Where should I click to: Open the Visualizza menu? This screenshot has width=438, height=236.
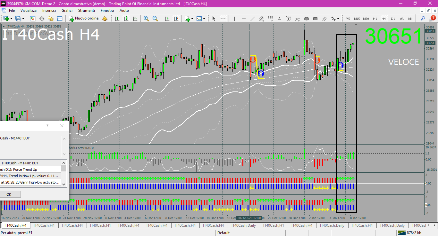tap(29, 10)
